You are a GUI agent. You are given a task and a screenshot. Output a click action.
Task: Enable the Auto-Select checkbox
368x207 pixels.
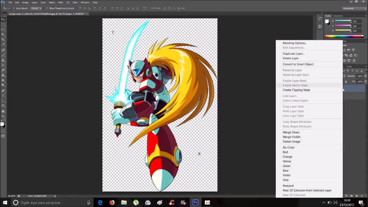[x=14, y=8]
